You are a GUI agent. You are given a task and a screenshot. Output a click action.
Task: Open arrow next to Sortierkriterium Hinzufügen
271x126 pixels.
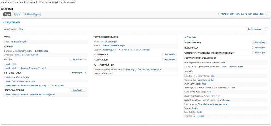coord(85,90)
